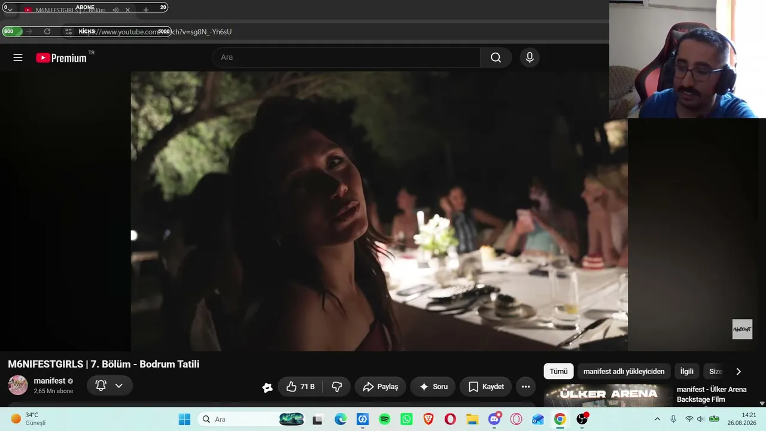
Task: Open File Explorer from the taskbar
Action: tap(472, 419)
